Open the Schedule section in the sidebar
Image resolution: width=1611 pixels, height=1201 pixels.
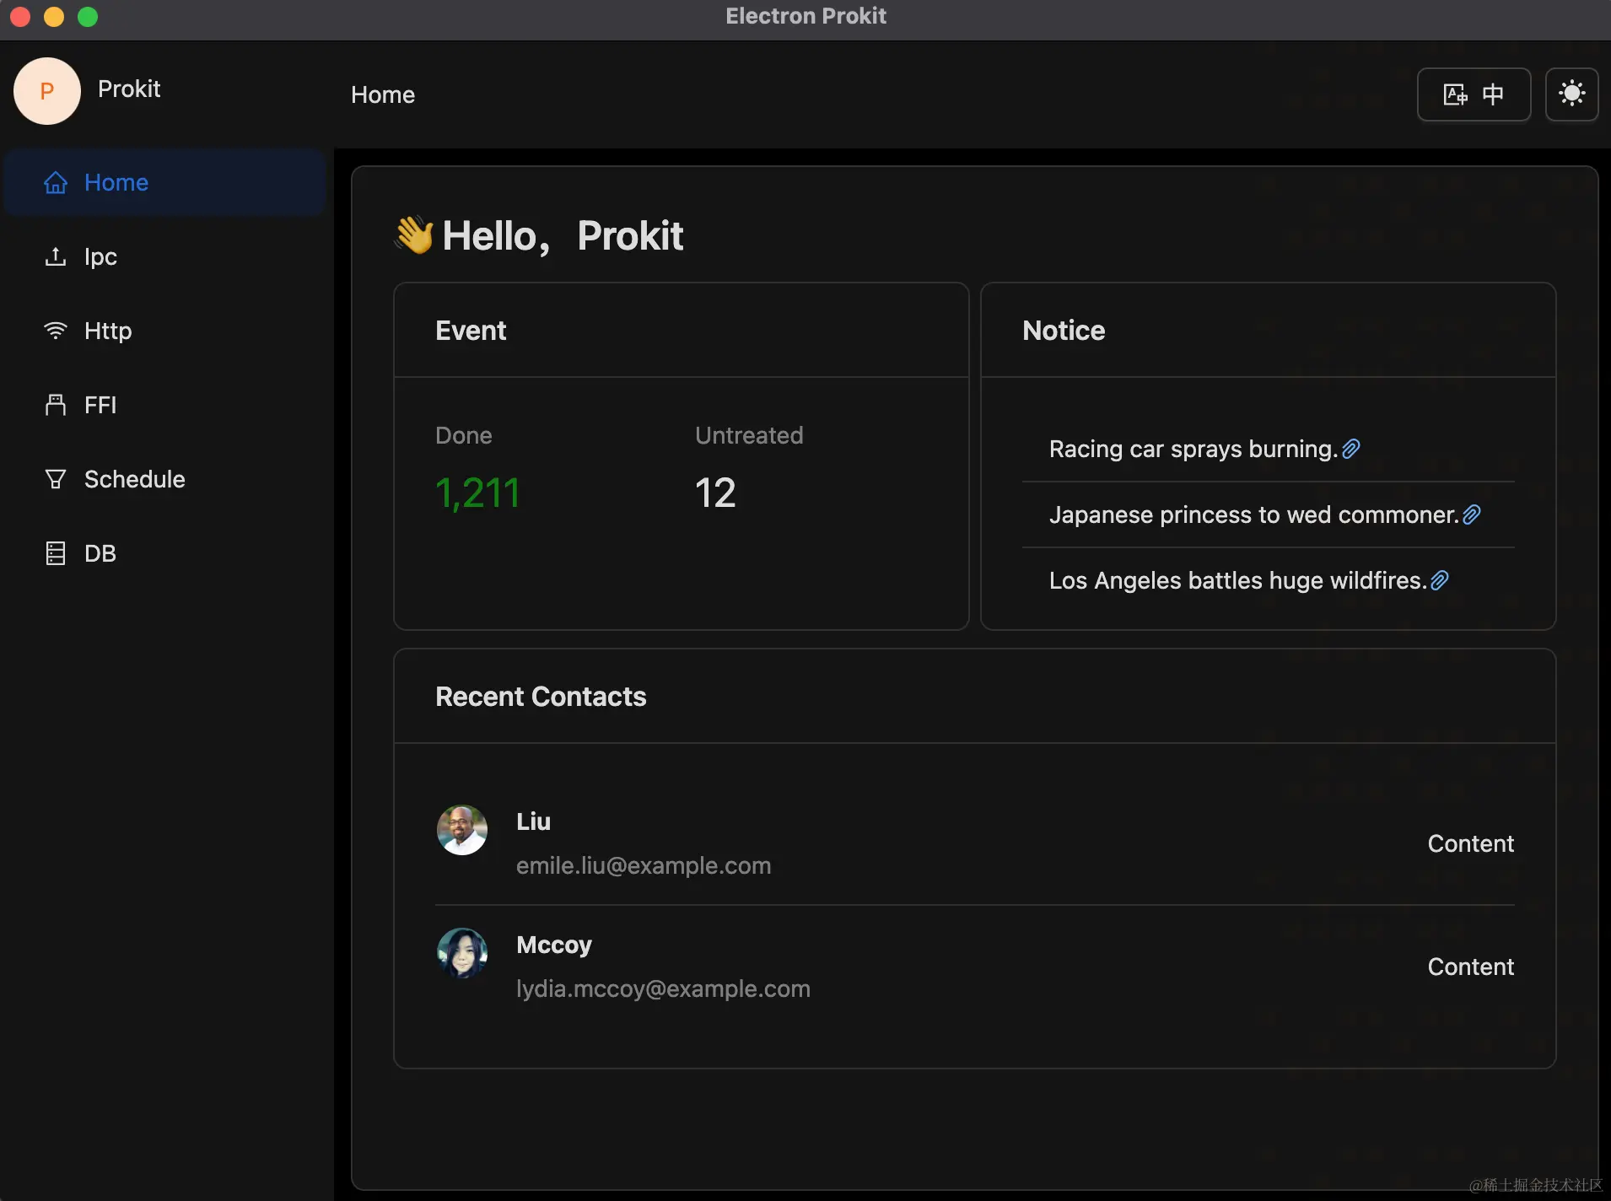click(x=133, y=479)
